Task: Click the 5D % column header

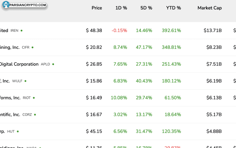Action: pyautogui.click(x=146, y=8)
